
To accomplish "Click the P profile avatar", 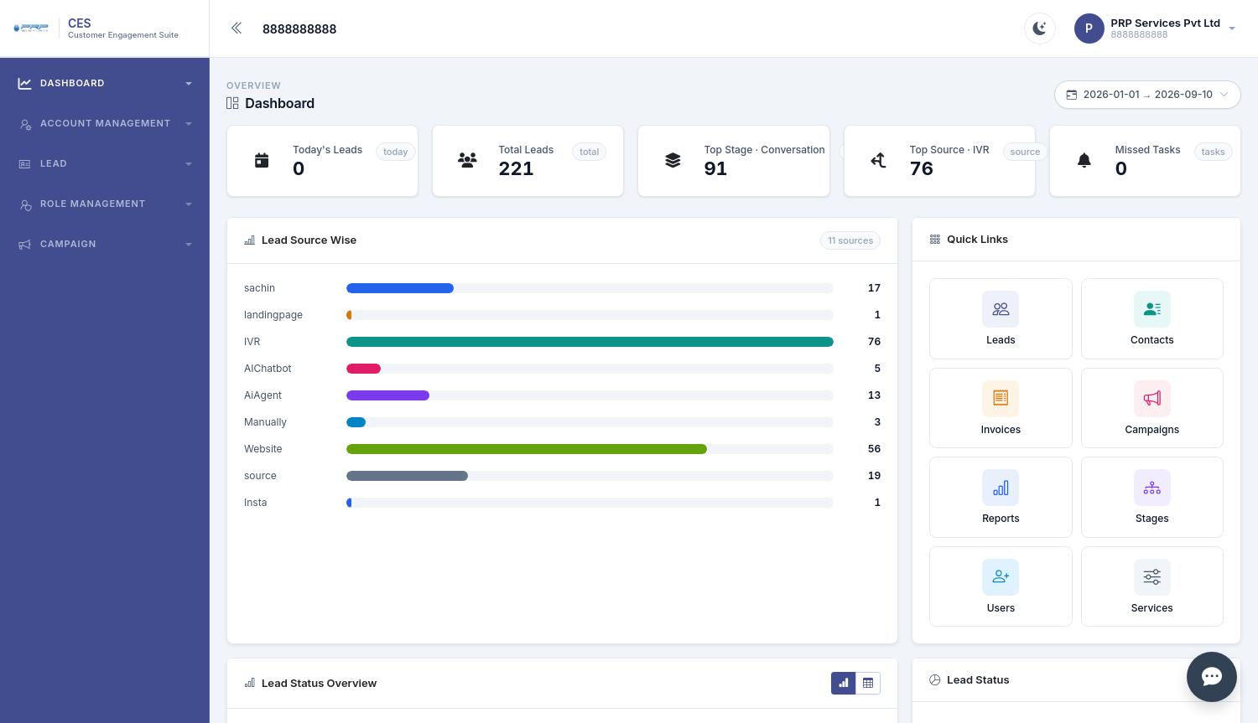I will click(x=1089, y=28).
